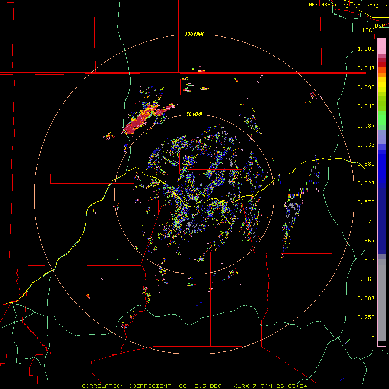Click the "0.787" scale value
Image resolution: width=389 pixels, height=389 pixels.
click(366, 125)
